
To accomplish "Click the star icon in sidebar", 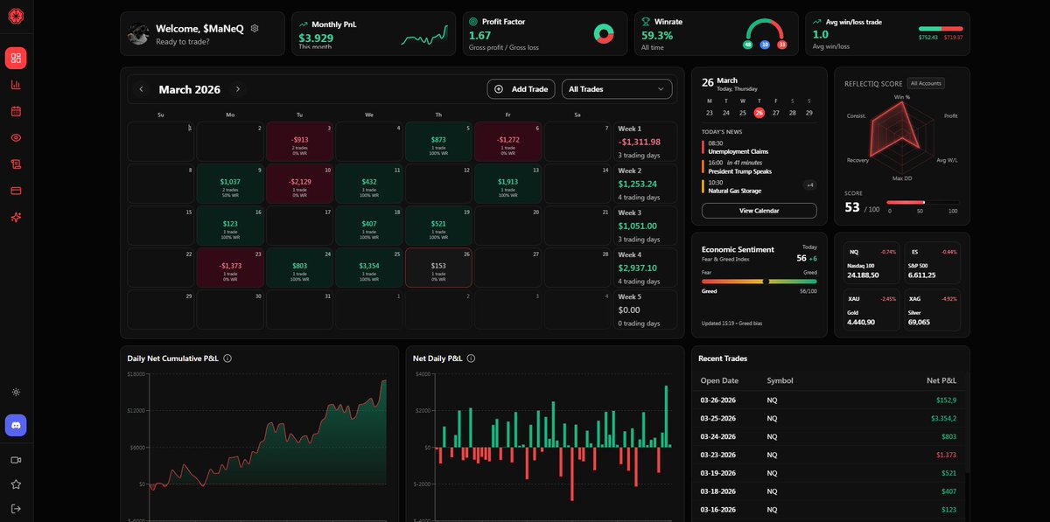I will 16,484.
